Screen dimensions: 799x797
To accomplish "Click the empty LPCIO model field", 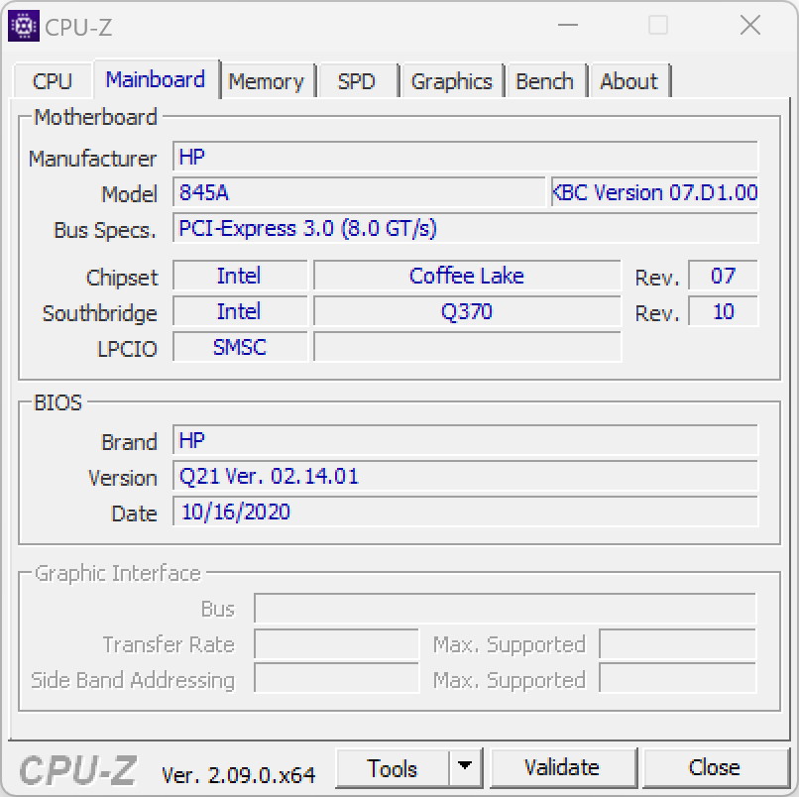I will click(467, 347).
